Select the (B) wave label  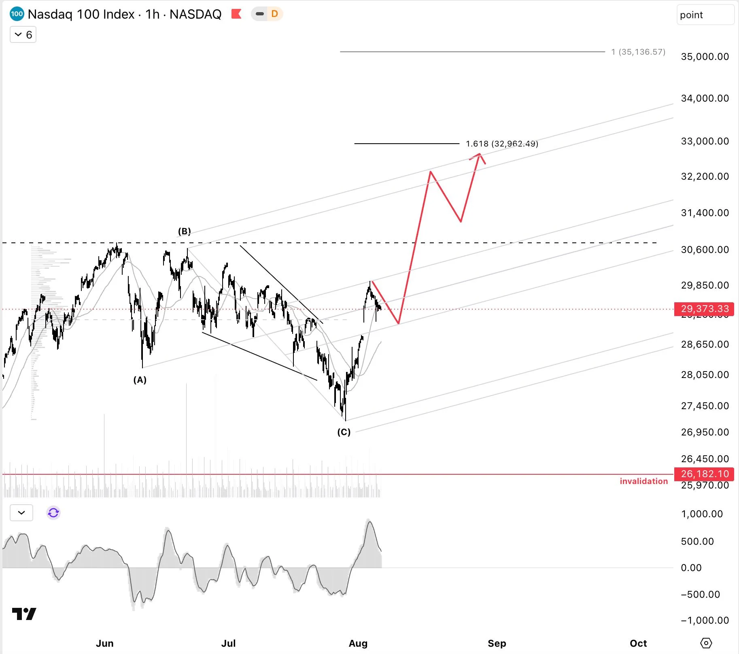coord(185,231)
